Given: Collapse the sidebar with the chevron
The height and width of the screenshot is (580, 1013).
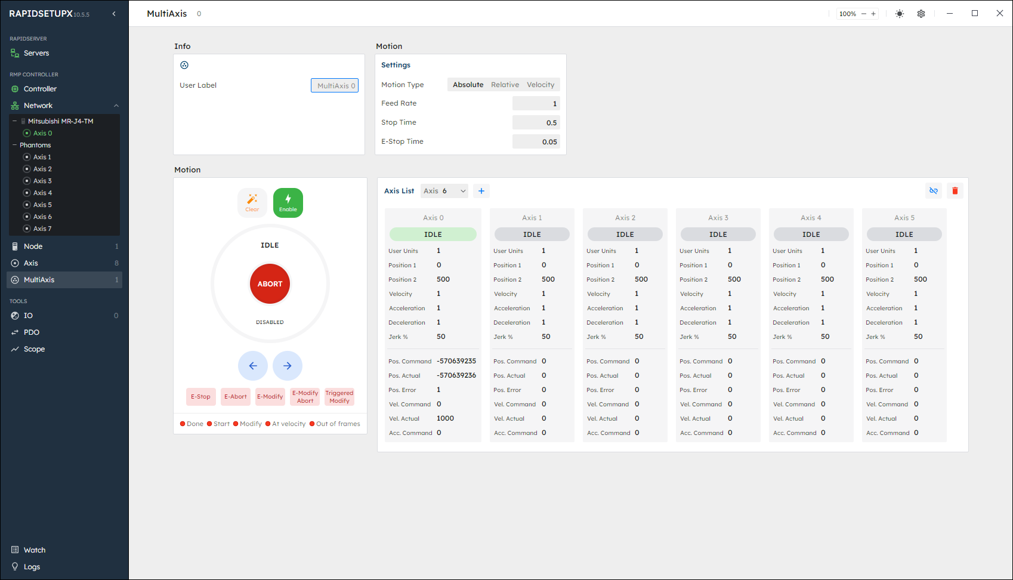Looking at the screenshot, I should (114, 14).
